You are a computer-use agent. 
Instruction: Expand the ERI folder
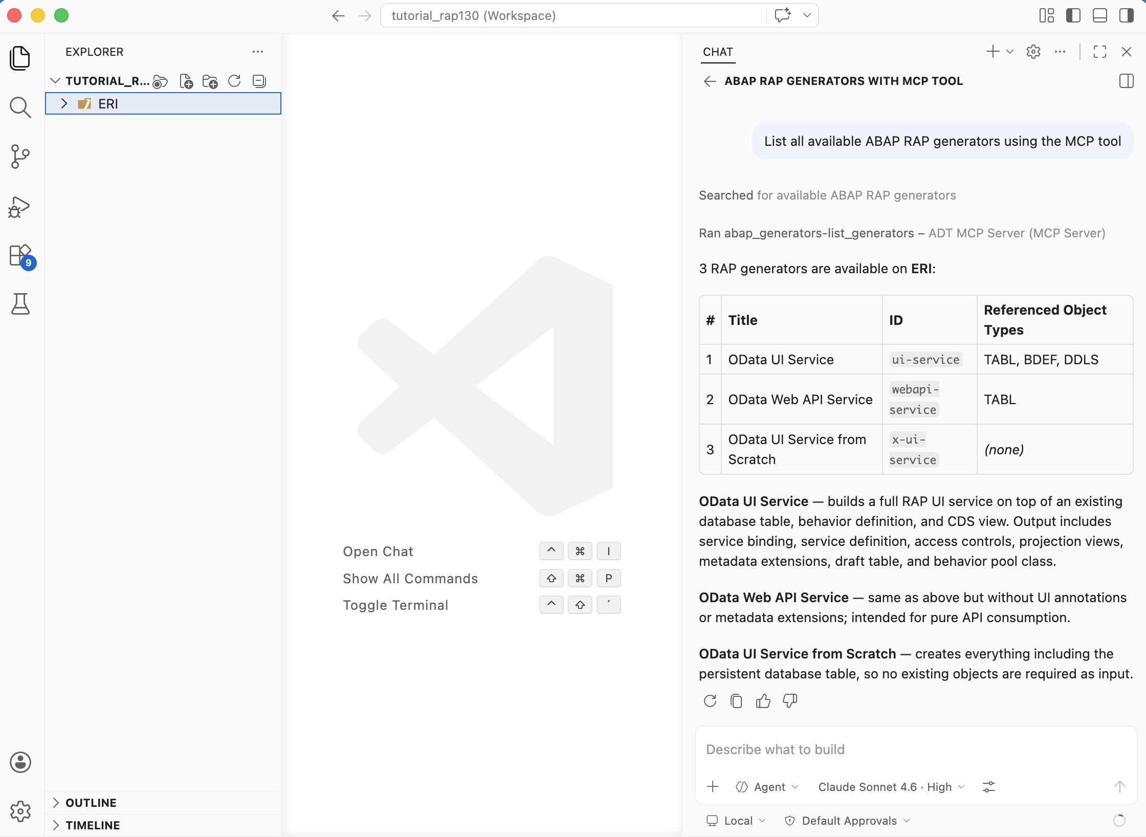pyautogui.click(x=64, y=104)
